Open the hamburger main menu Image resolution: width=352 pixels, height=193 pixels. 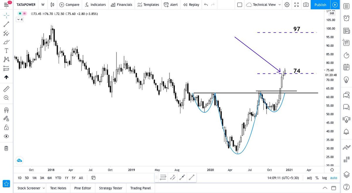(6, 4)
